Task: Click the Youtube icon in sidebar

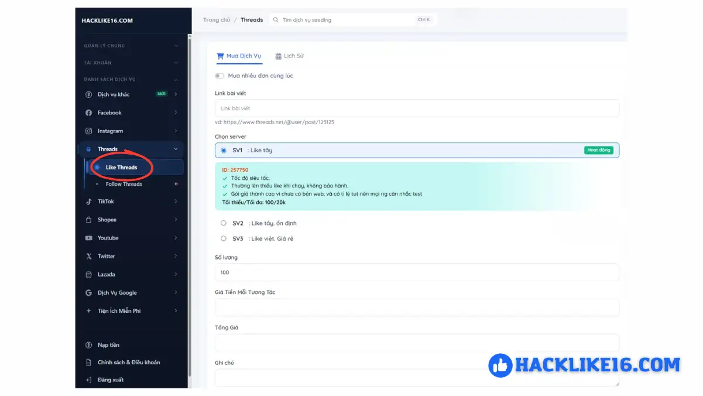Action: [x=89, y=238]
